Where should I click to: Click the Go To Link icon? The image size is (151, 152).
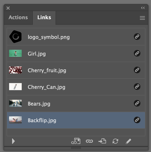click(x=102, y=141)
